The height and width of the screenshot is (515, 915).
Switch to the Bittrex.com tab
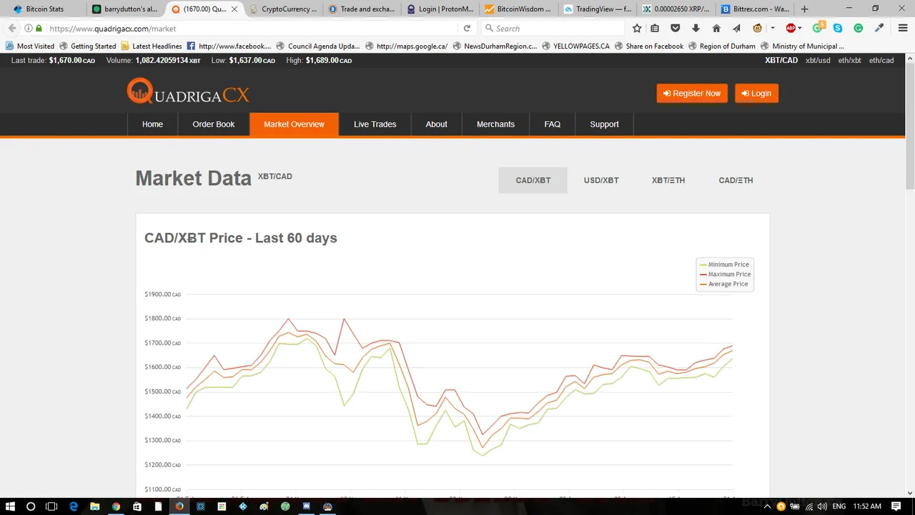(755, 9)
